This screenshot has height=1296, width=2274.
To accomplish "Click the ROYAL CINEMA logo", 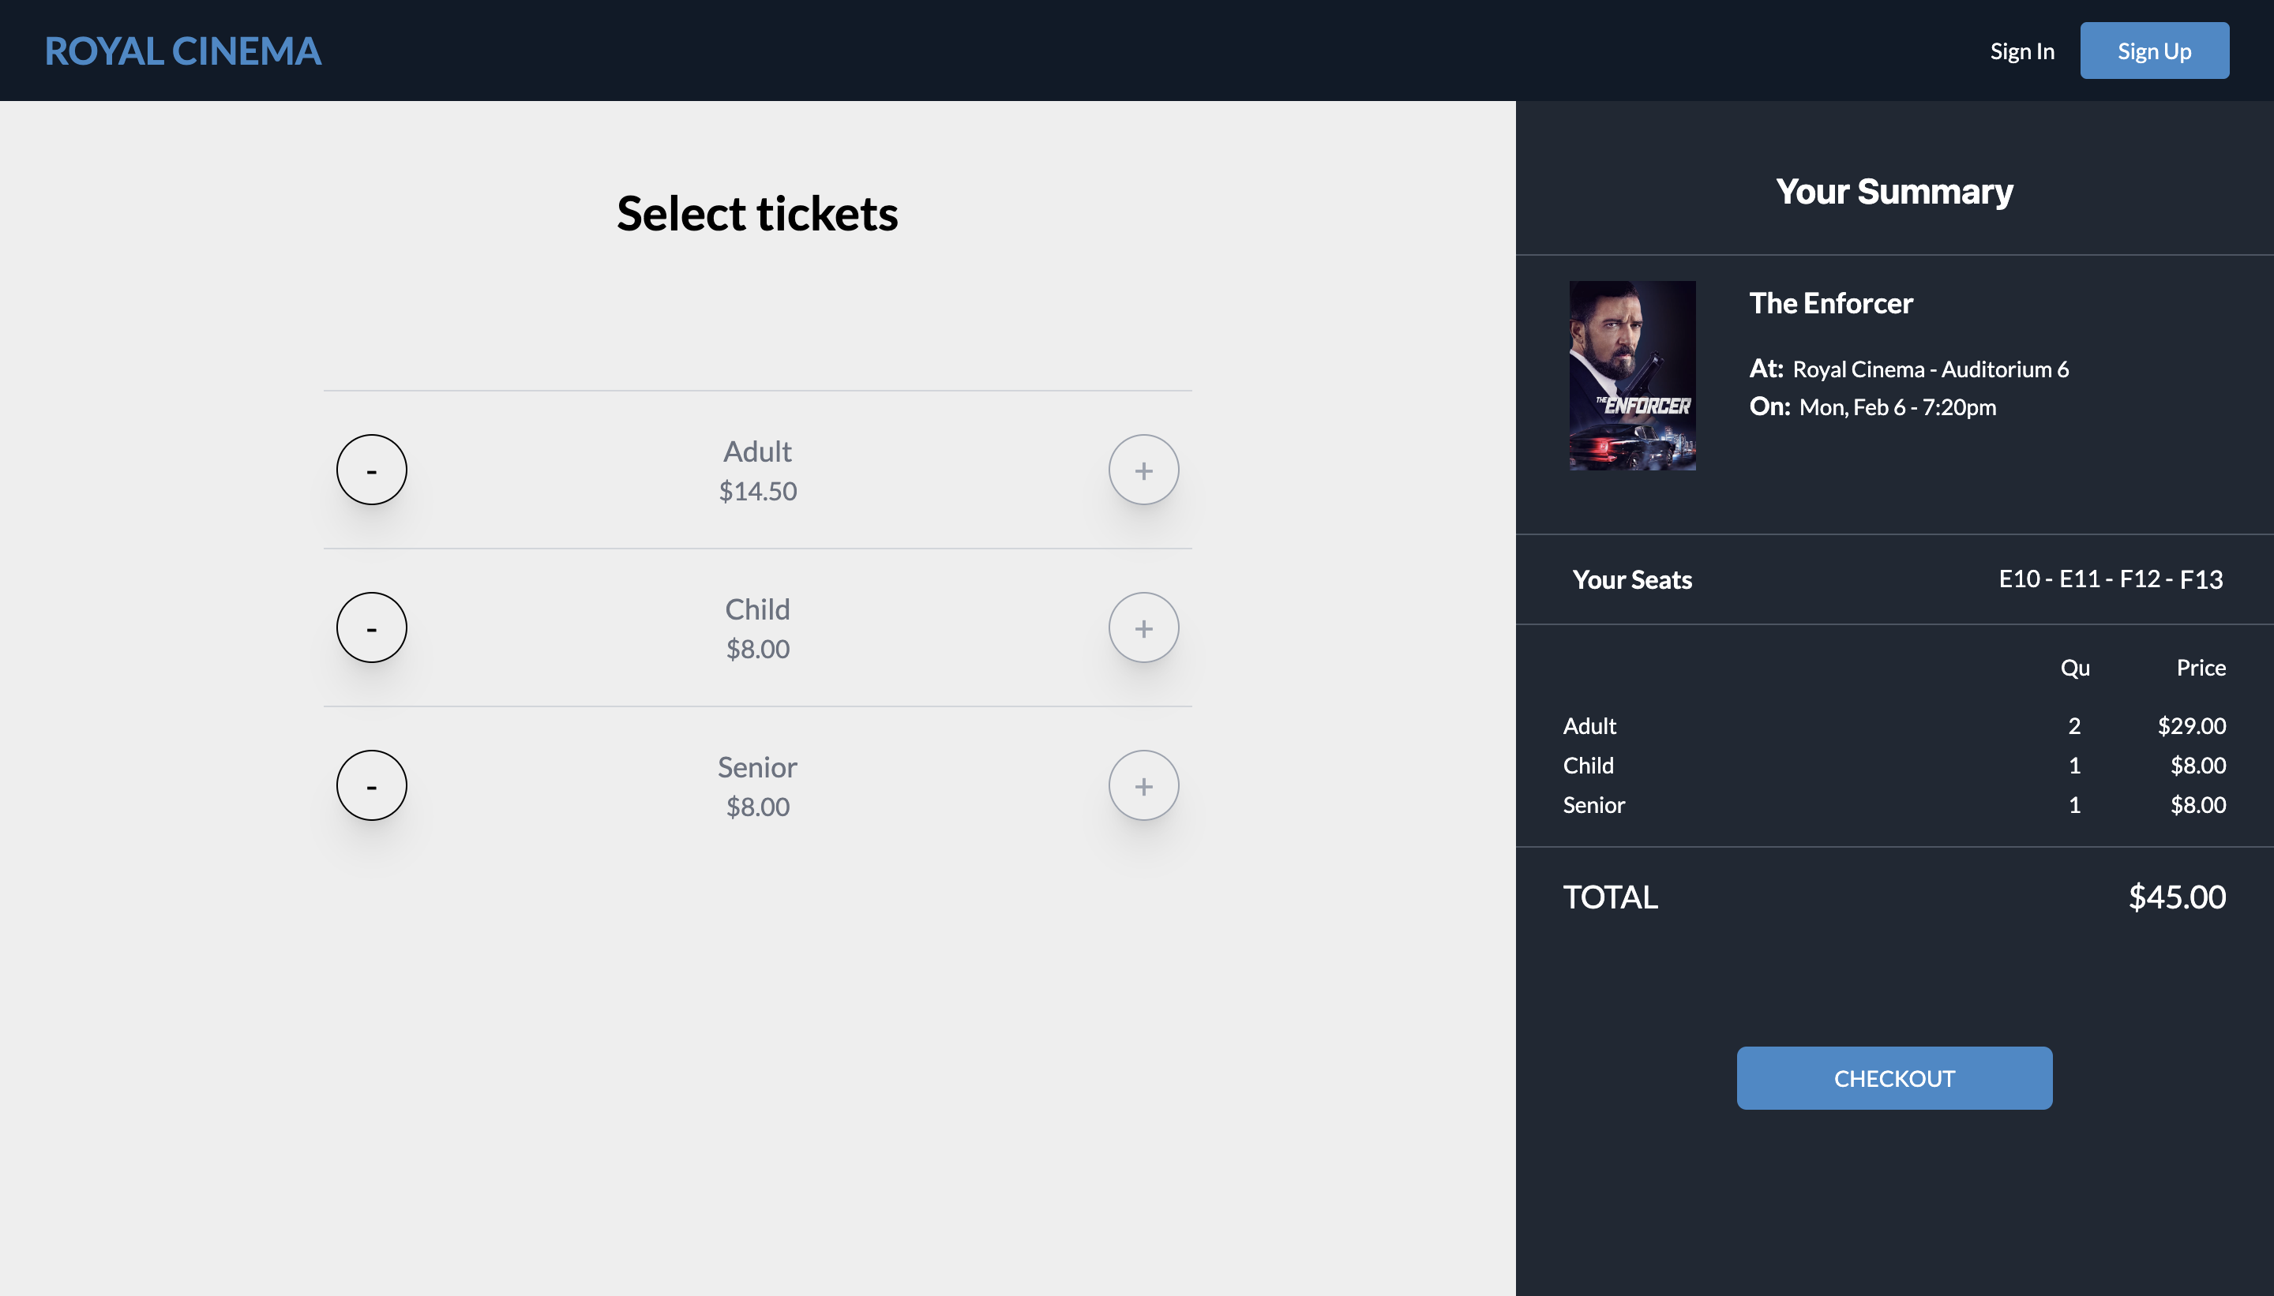I will [183, 51].
